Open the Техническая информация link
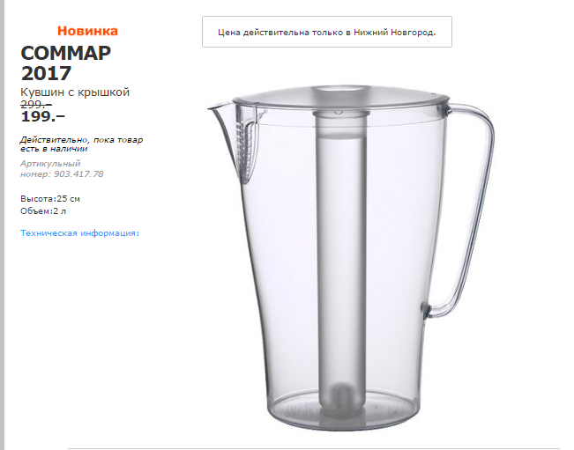This screenshot has width=574, height=450. tap(80, 233)
